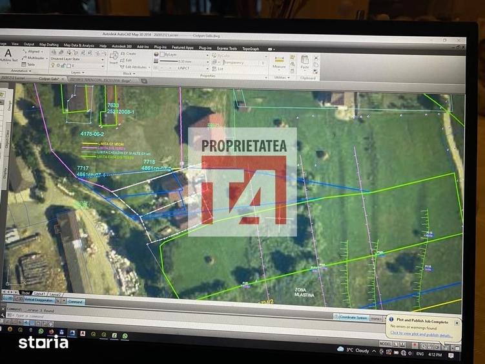The width and height of the screenshot is (485, 364).
Task: Expand the Utilities panel flyout
Action: pos(282,78)
